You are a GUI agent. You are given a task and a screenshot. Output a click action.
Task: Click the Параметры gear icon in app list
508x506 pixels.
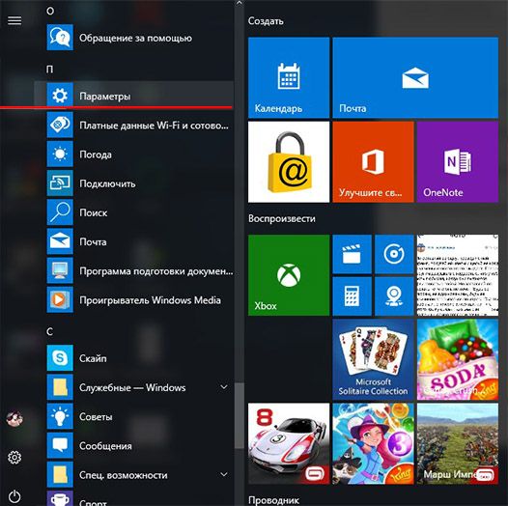[x=60, y=96]
